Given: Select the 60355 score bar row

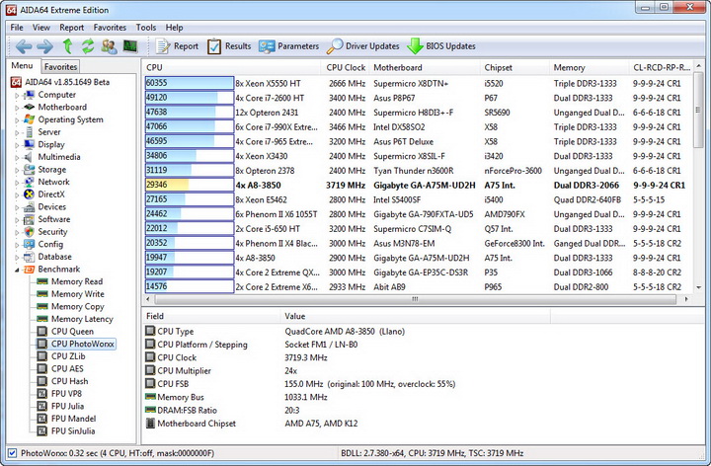Looking at the screenshot, I should tap(189, 83).
